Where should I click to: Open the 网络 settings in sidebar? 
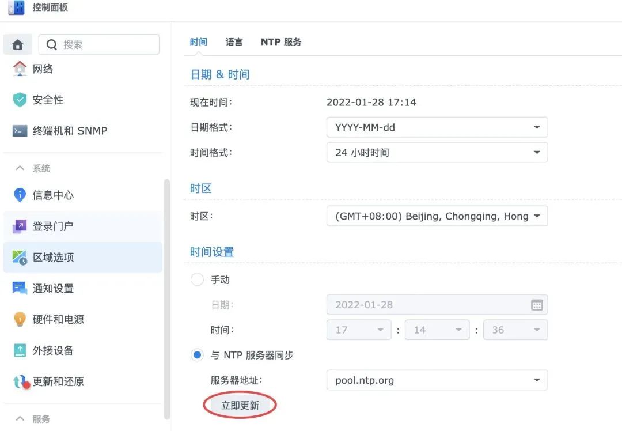[44, 69]
